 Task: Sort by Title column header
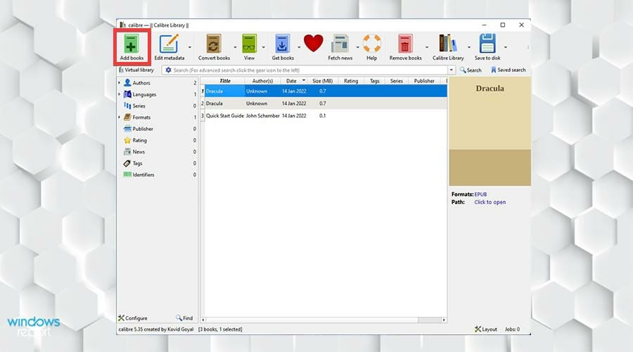225,81
